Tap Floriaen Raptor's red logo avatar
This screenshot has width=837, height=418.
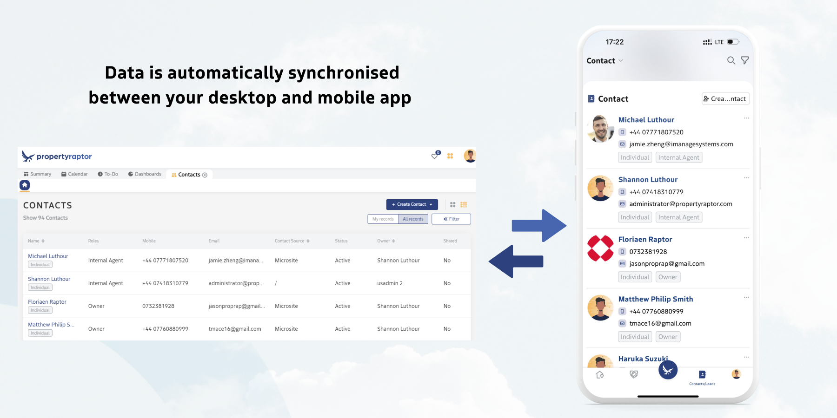tap(600, 248)
